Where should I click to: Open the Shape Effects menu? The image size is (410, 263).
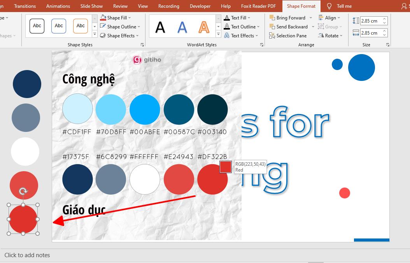[x=119, y=35]
